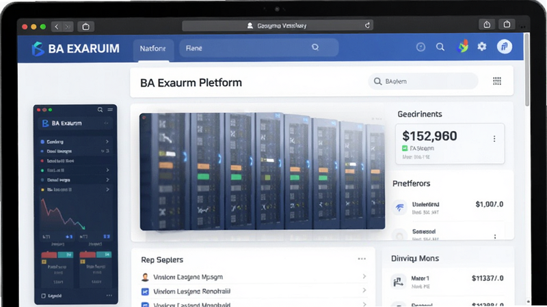This screenshot has width=547, height=307.
Task: Open the clock history icon in header
Action: [421, 46]
